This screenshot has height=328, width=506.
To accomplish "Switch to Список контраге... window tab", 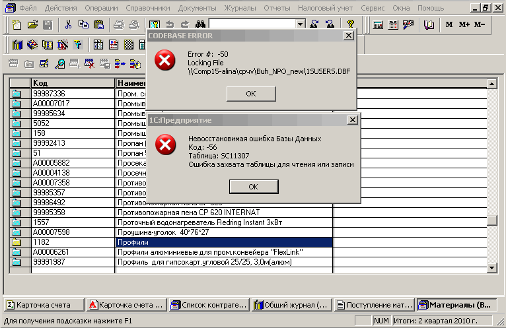I will [209, 305].
